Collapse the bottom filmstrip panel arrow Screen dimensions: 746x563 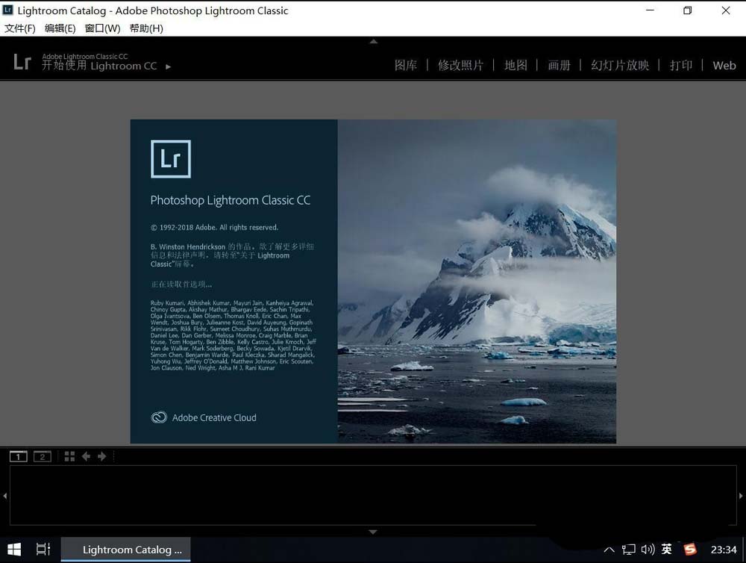[373, 532]
